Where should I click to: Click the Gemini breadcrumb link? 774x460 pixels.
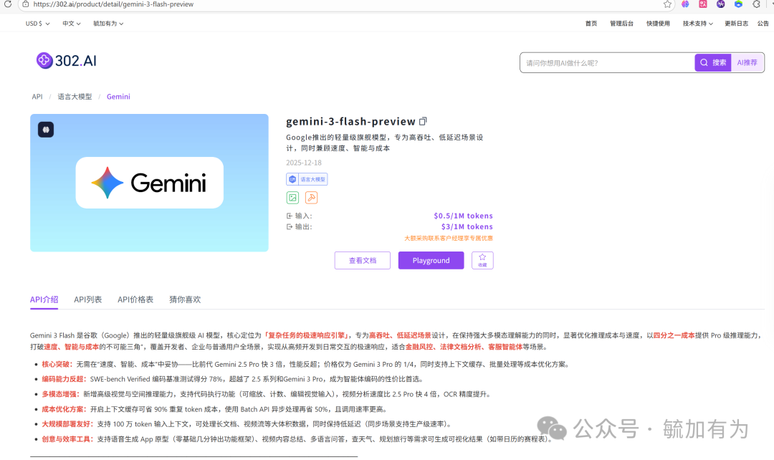pyautogui.click(x=118, y=96)
